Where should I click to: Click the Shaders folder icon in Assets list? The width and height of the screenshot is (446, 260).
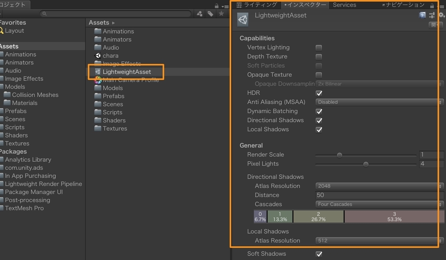click(x=98, y=120)
